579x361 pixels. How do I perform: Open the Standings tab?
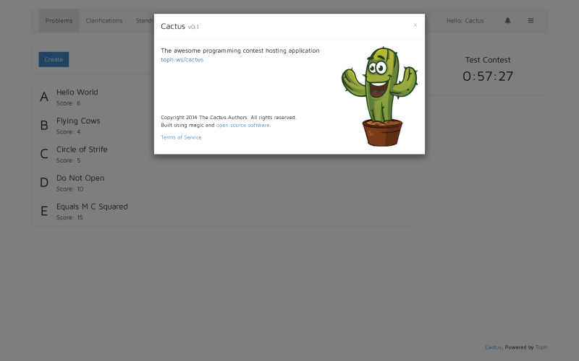(144, 21)
